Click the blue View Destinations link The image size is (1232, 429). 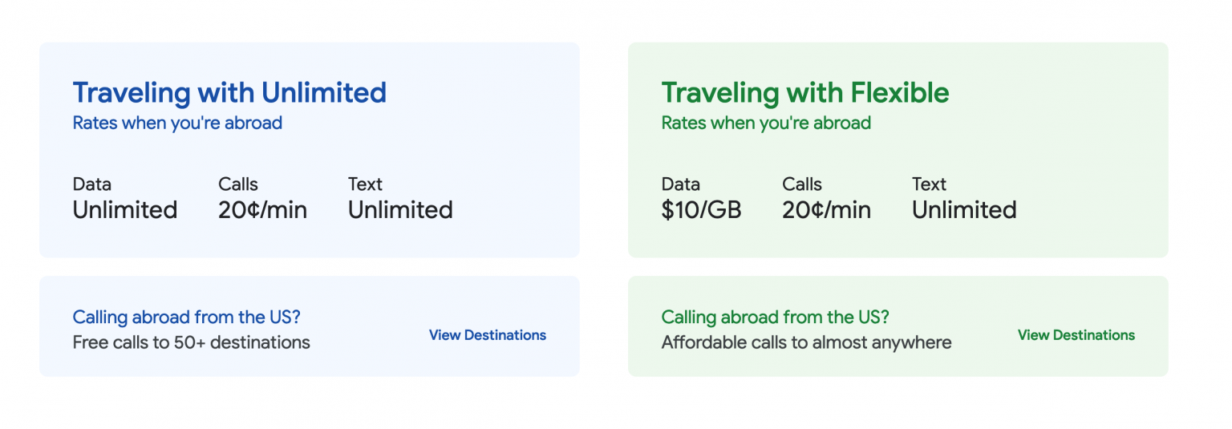tap(487, 335)
